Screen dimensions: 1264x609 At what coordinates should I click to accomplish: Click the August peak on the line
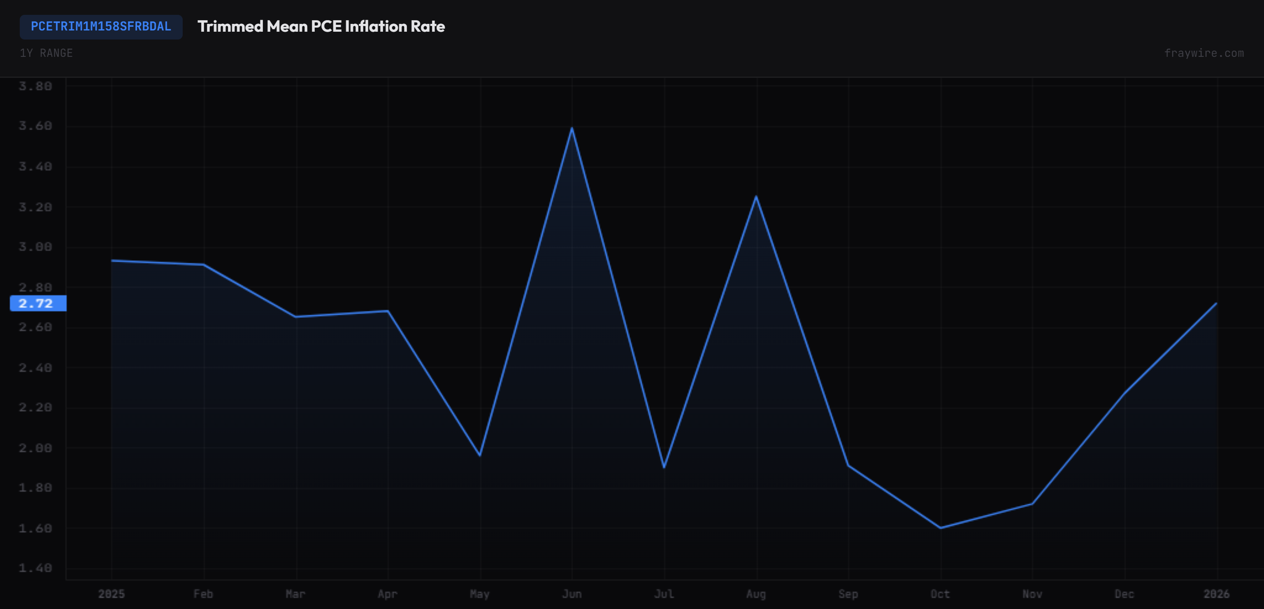point(756,196)
